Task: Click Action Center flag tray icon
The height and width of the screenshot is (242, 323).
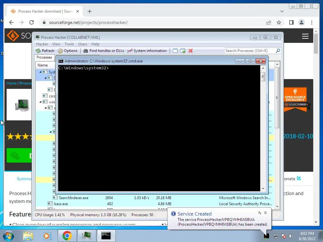Action: (284, 236)
